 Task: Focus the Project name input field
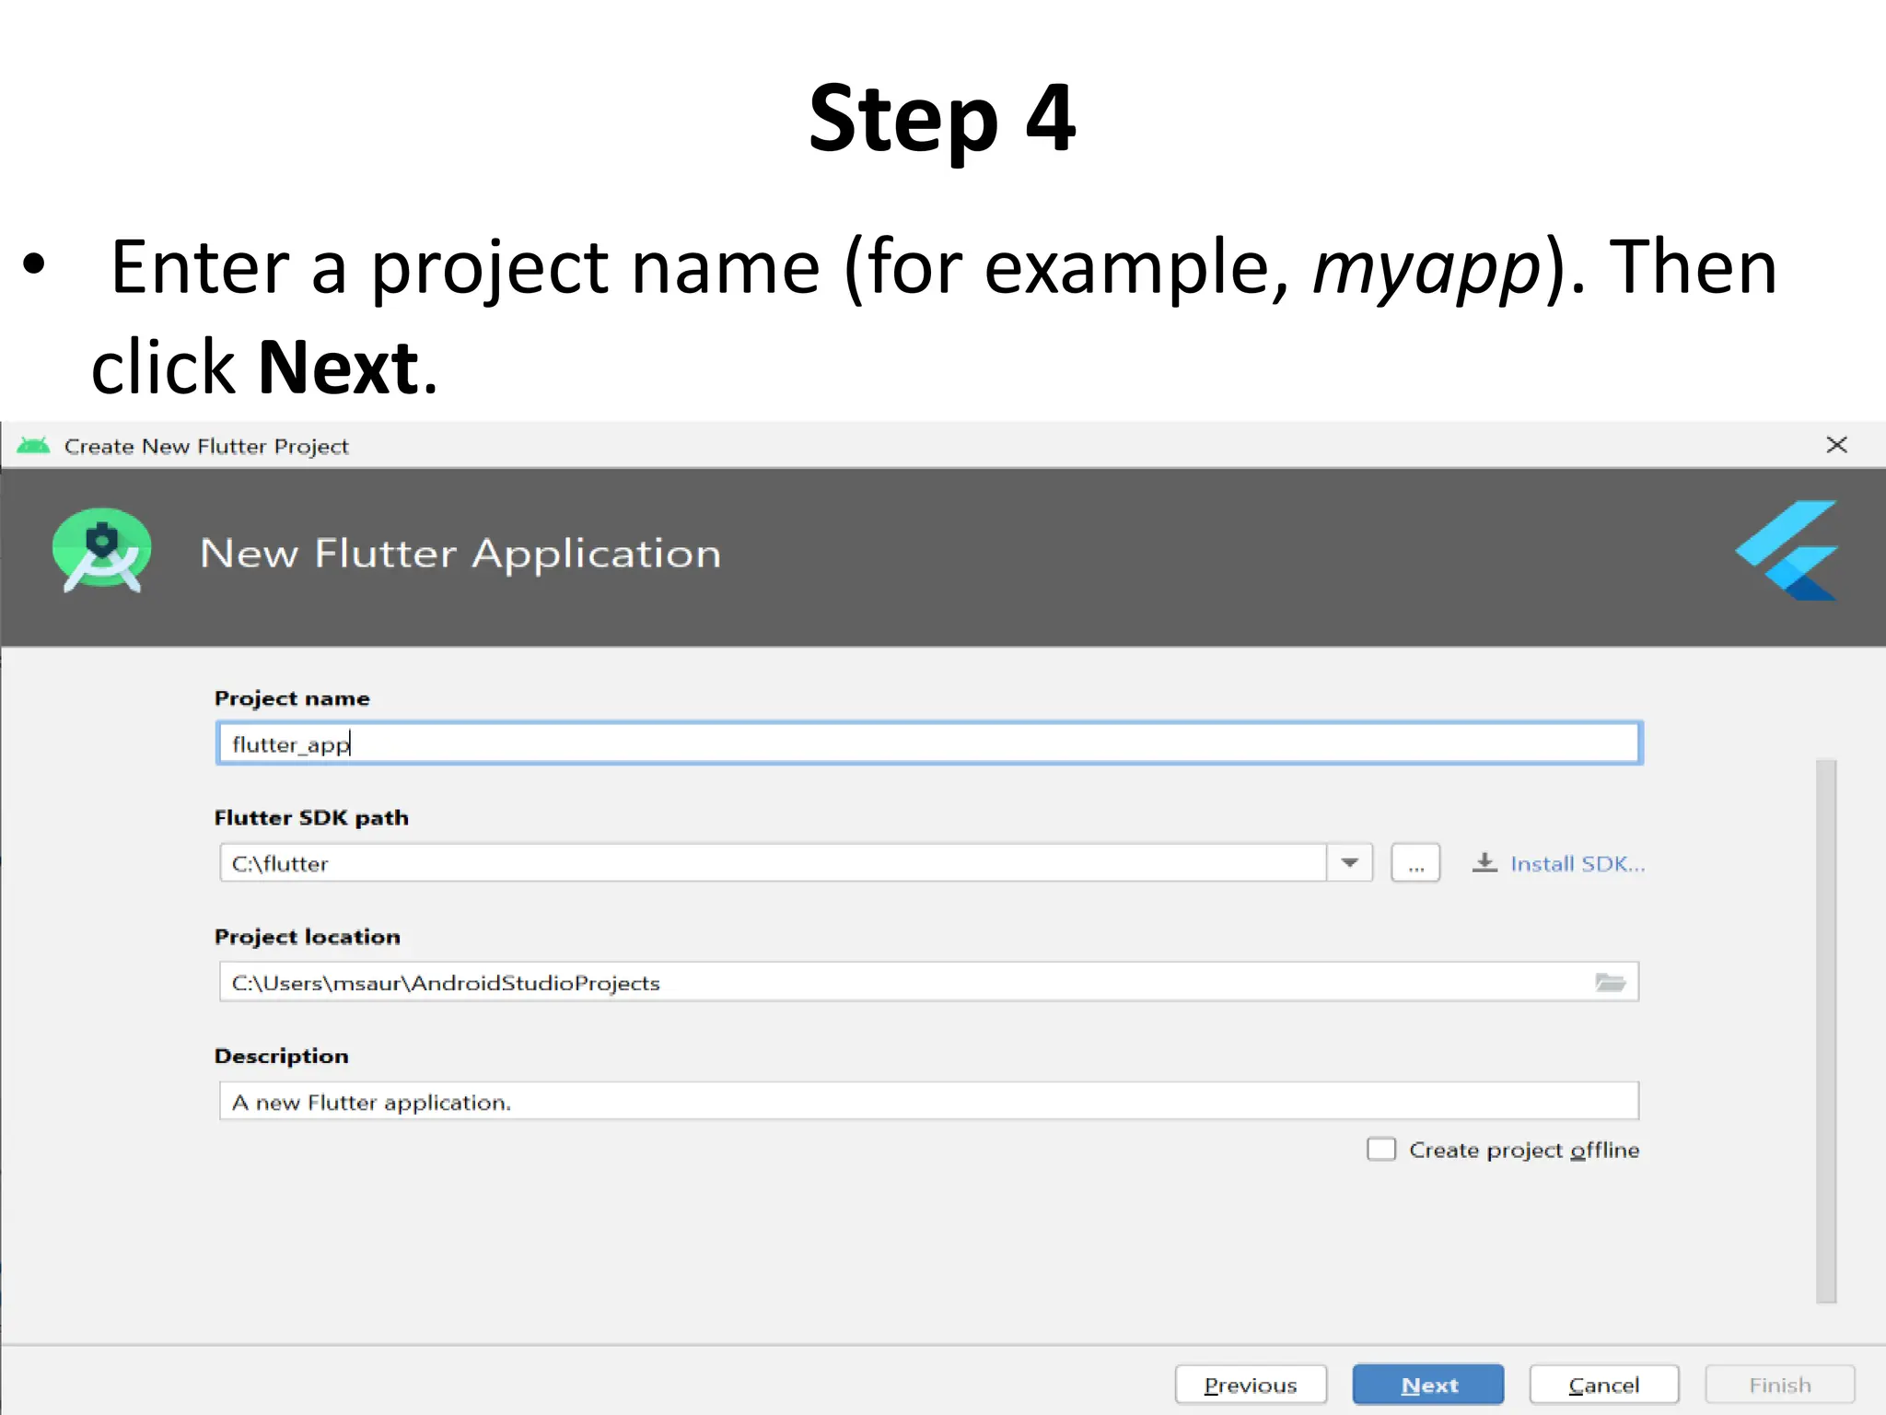click(x=929, y=743)
